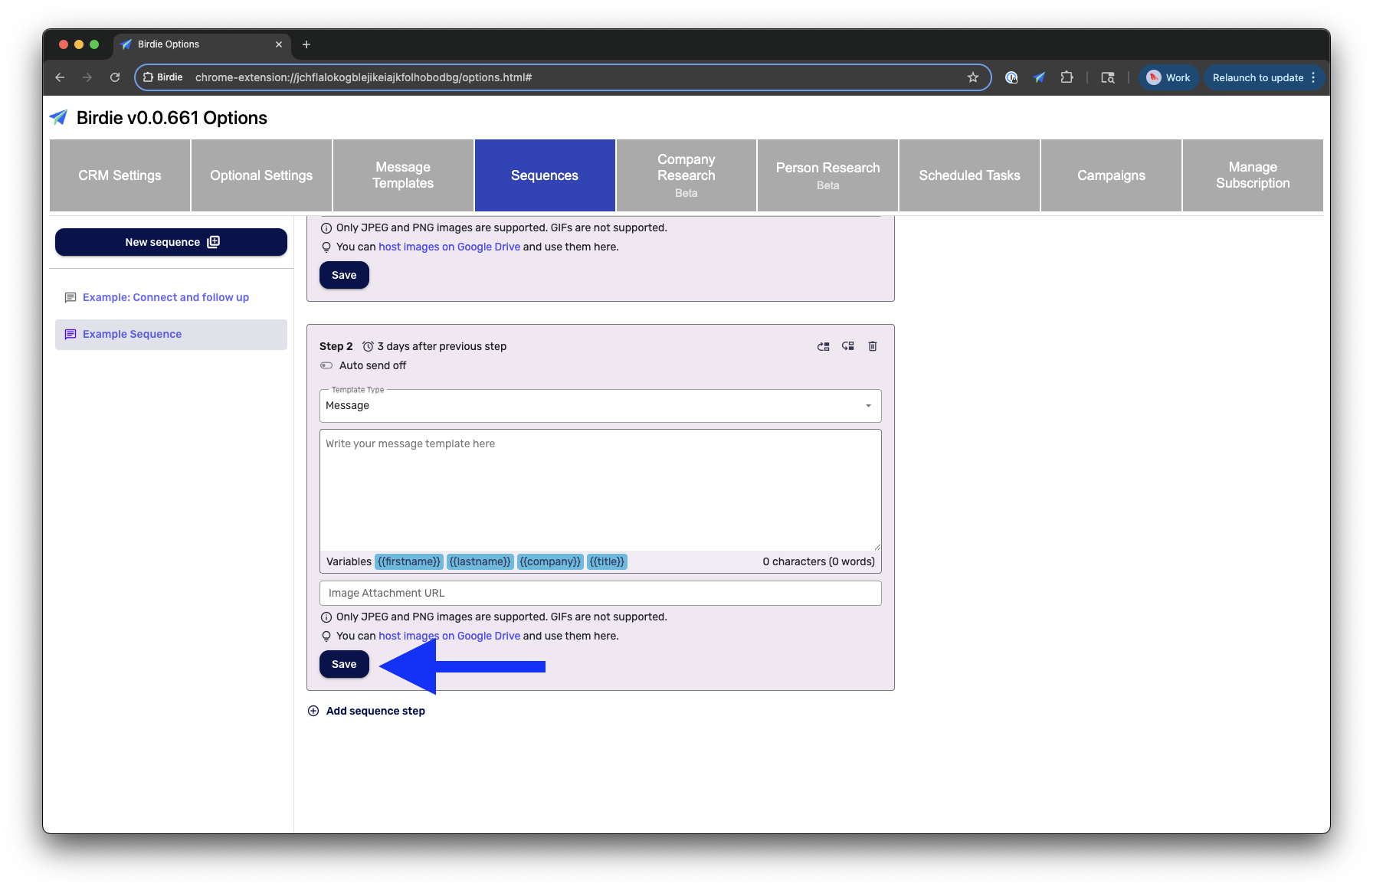Click the Chrome search tabs icon

click(x=1108, y=77)
